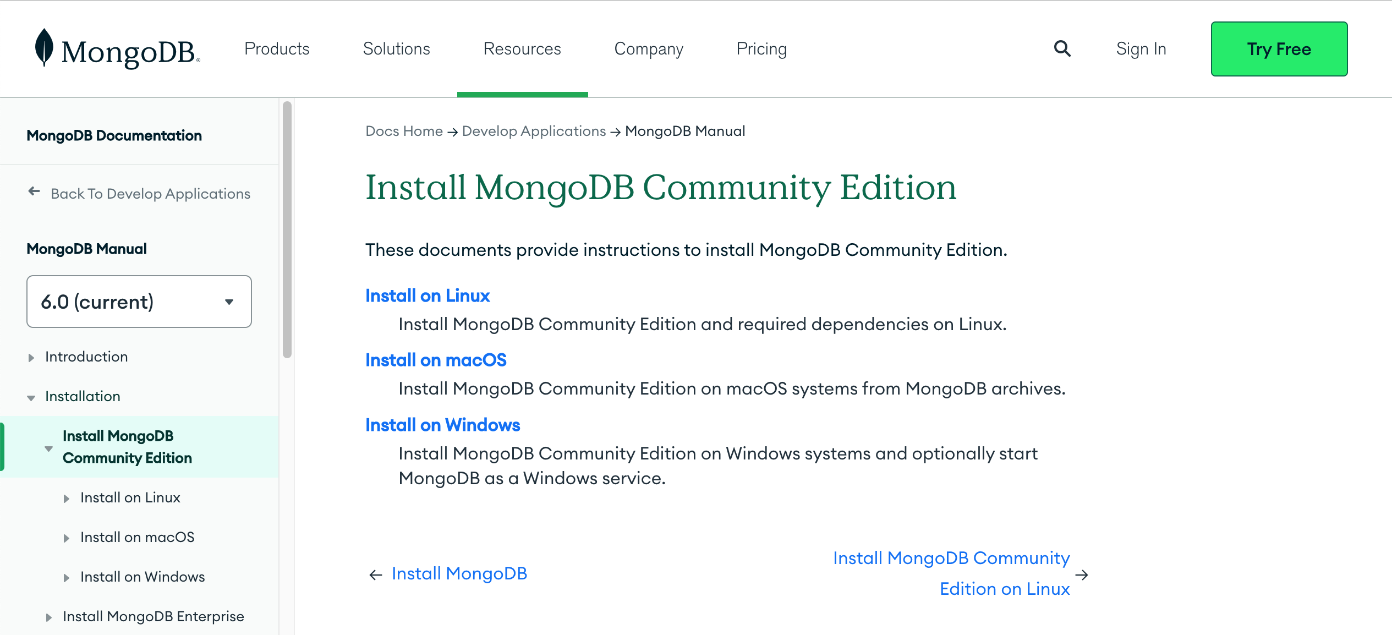Open the Install on Linux heading link
This screenshot has width=1392, height=635.
pyautogui.click(x=428, y=296)
